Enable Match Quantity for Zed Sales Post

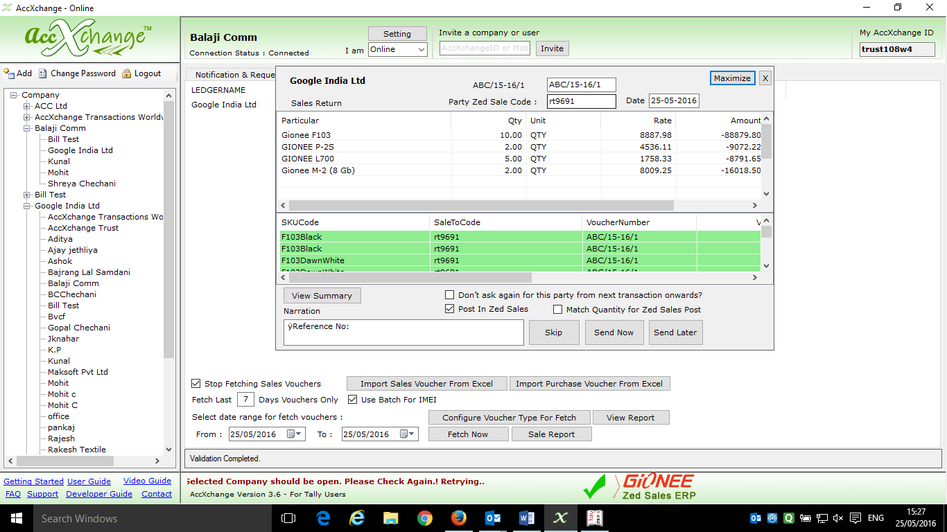[x=557, y=310]
